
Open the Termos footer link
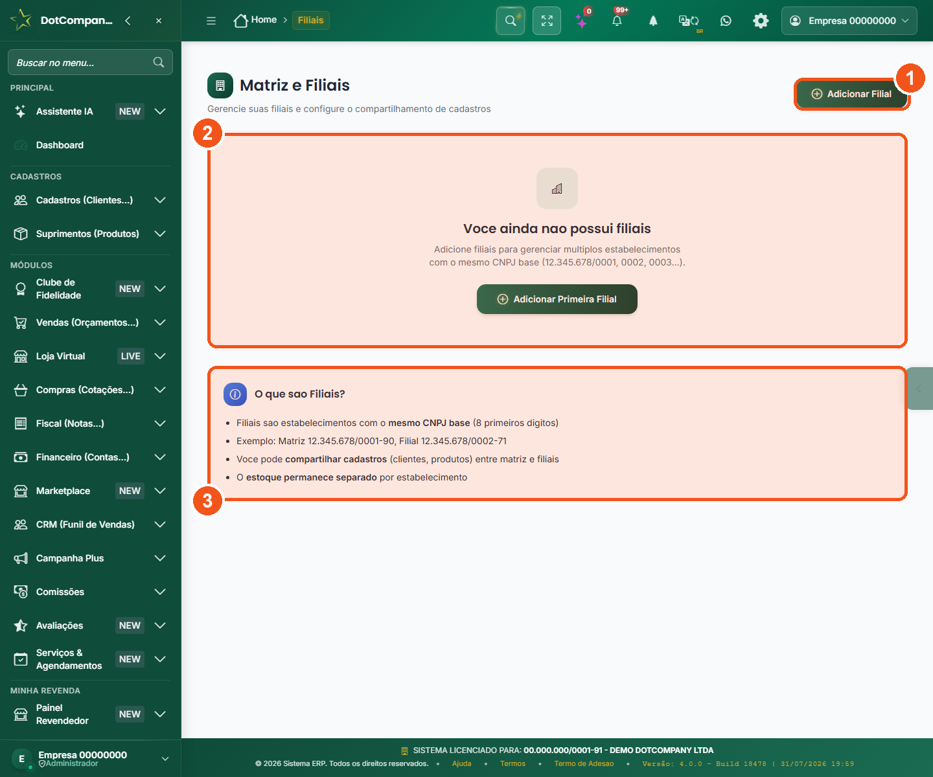[513, 763]
